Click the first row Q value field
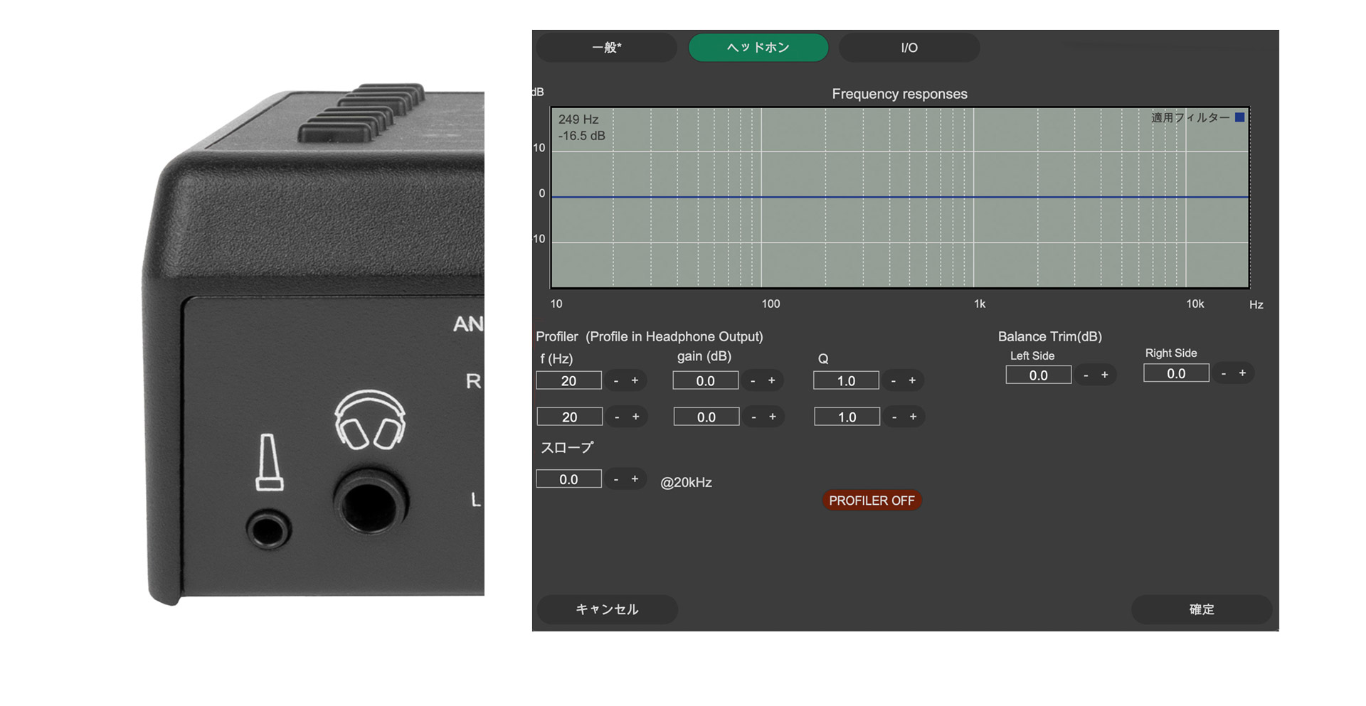Image resolution: width=1366 pixels, height=706 pixels. click(x=846, y=380)
